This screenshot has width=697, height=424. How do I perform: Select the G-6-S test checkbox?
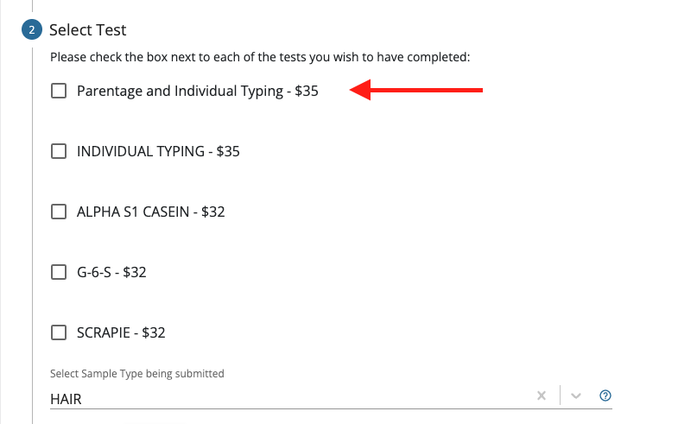click(59, 272)
